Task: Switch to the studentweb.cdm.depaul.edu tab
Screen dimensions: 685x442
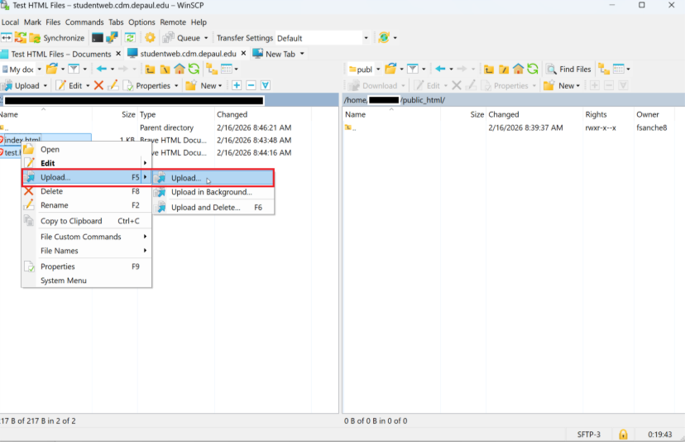Action: [x=189, y=54]
